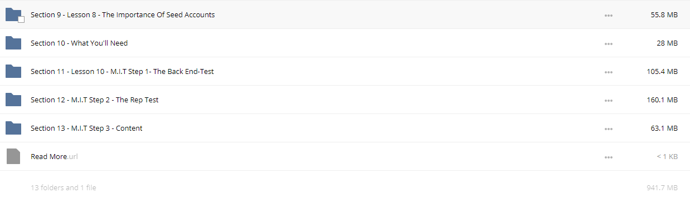The height and width of the screenshot is (208, 690).
Task: Open the Section 13 folder icon
Action: (x=13, y=128)
